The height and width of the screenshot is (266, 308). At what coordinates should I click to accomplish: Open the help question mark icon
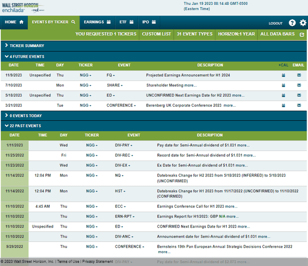click(292, 23)
